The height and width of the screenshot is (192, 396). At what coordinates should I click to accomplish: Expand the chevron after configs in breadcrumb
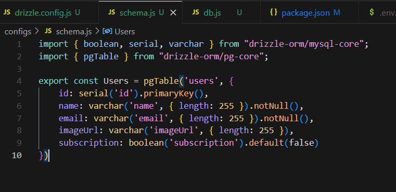point(37,31)
